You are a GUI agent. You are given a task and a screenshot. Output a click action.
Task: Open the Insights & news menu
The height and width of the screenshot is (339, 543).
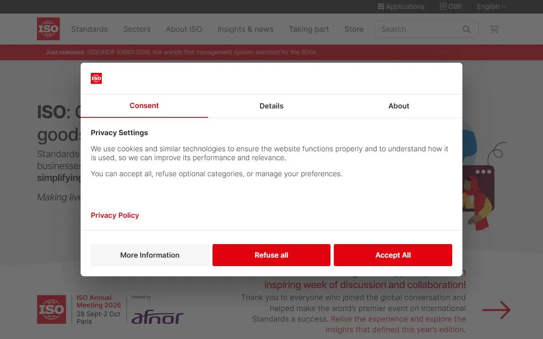pos(246,29)
